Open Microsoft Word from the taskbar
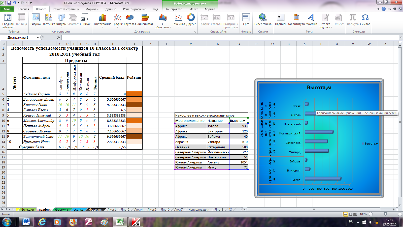Image resolution: width=403 pixels, height=227 pixels. (x=26, y=222)
